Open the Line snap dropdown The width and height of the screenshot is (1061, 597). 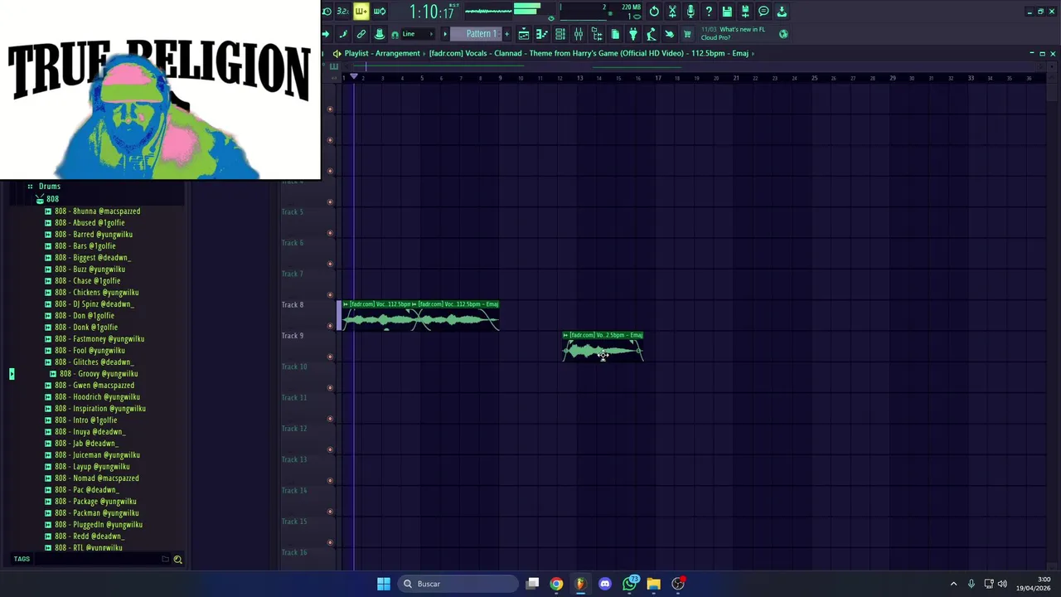click(x=419, y=34)
